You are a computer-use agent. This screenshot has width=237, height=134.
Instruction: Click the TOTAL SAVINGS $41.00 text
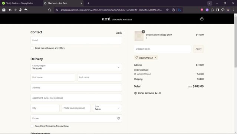(149, 93)
